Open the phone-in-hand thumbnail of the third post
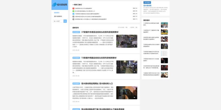This screenshot has width=221, height=110. [x=127, y=93]
